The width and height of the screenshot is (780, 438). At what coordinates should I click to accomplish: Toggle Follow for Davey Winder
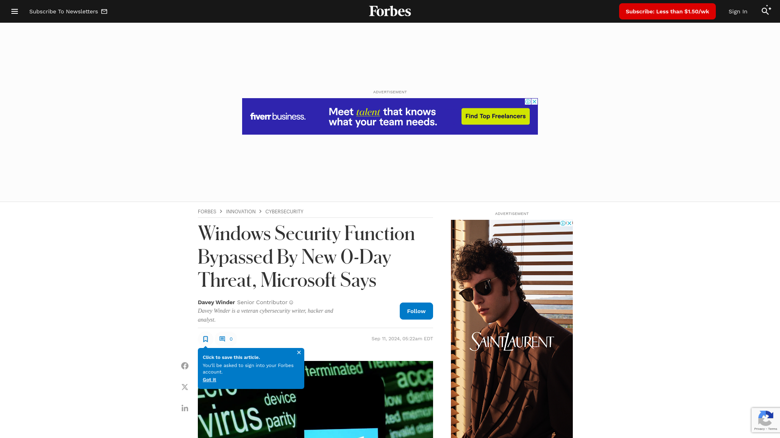(416, 311)
